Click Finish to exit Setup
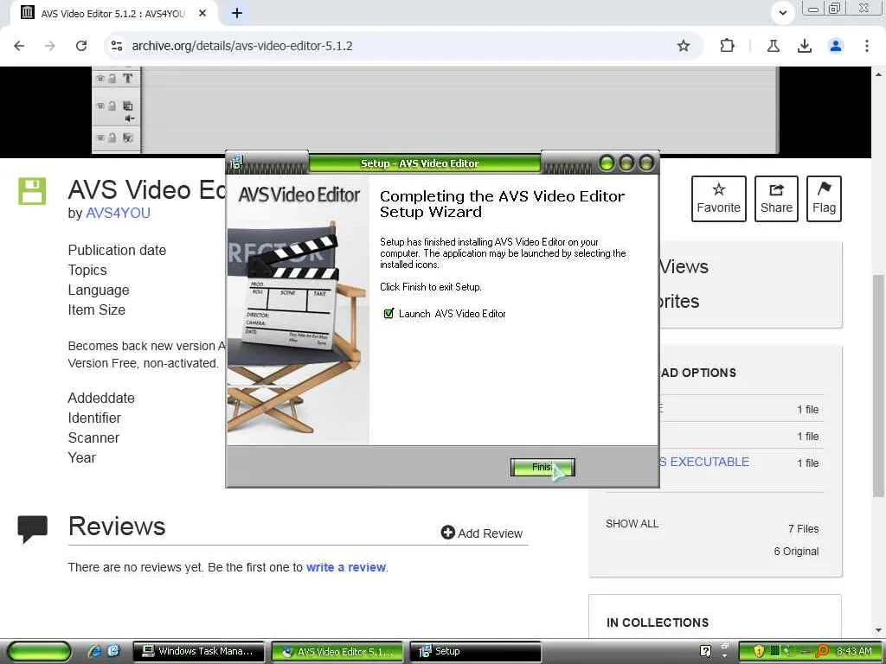Viewport: 886px width, 664px height. click(543, 468)
